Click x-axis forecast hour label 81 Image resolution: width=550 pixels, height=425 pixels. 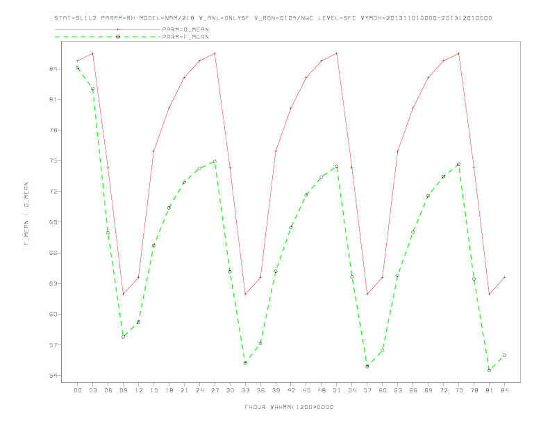click(x=490, y=390)
